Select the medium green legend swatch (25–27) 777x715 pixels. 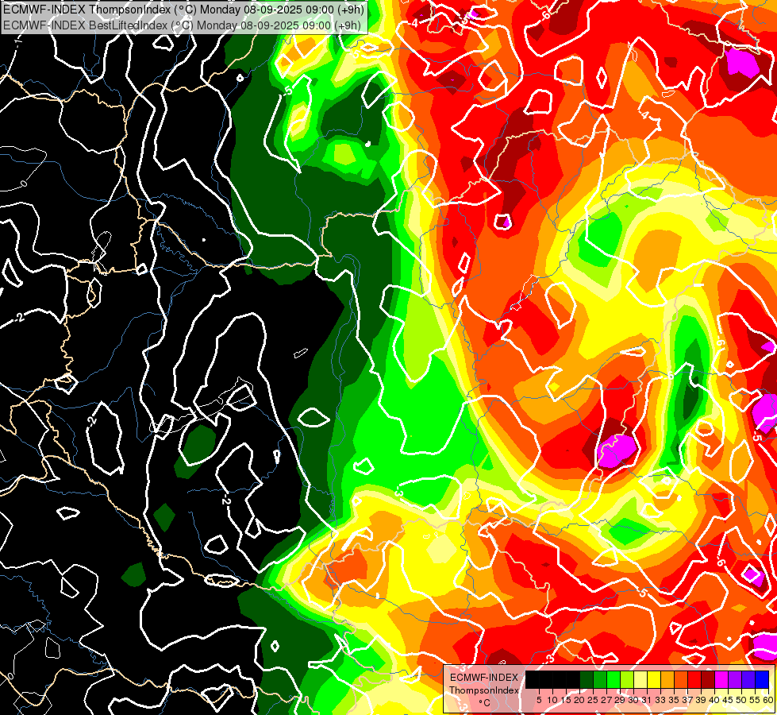click(600, 679)
